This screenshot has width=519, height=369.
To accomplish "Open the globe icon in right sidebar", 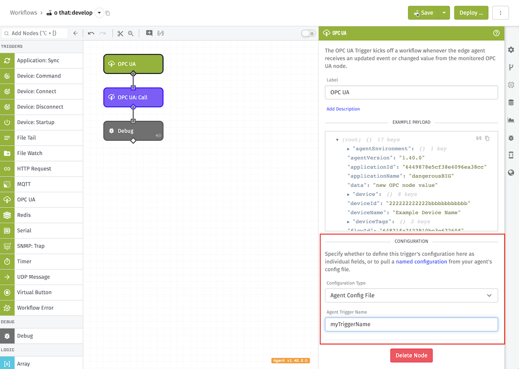I will (x=511, y=173).
